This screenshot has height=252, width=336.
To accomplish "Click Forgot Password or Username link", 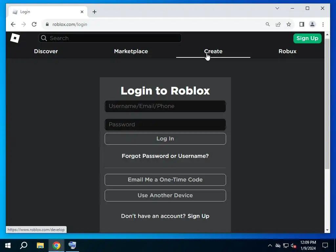I will (x=165, y=156).
